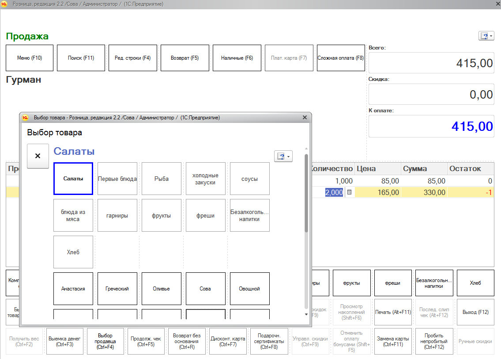Screen dimensions: 501x359
Task: Click фреши quick button in main window
Action: coord(393,283)
